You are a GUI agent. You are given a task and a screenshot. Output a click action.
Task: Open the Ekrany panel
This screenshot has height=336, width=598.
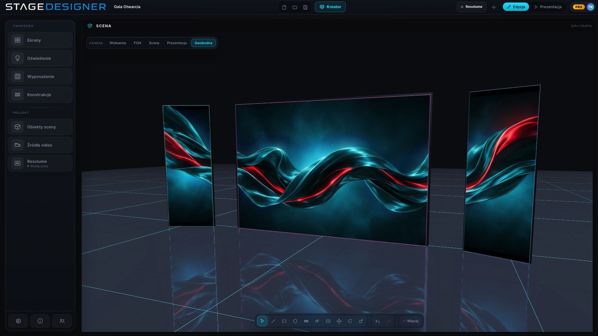coord(40,40)
